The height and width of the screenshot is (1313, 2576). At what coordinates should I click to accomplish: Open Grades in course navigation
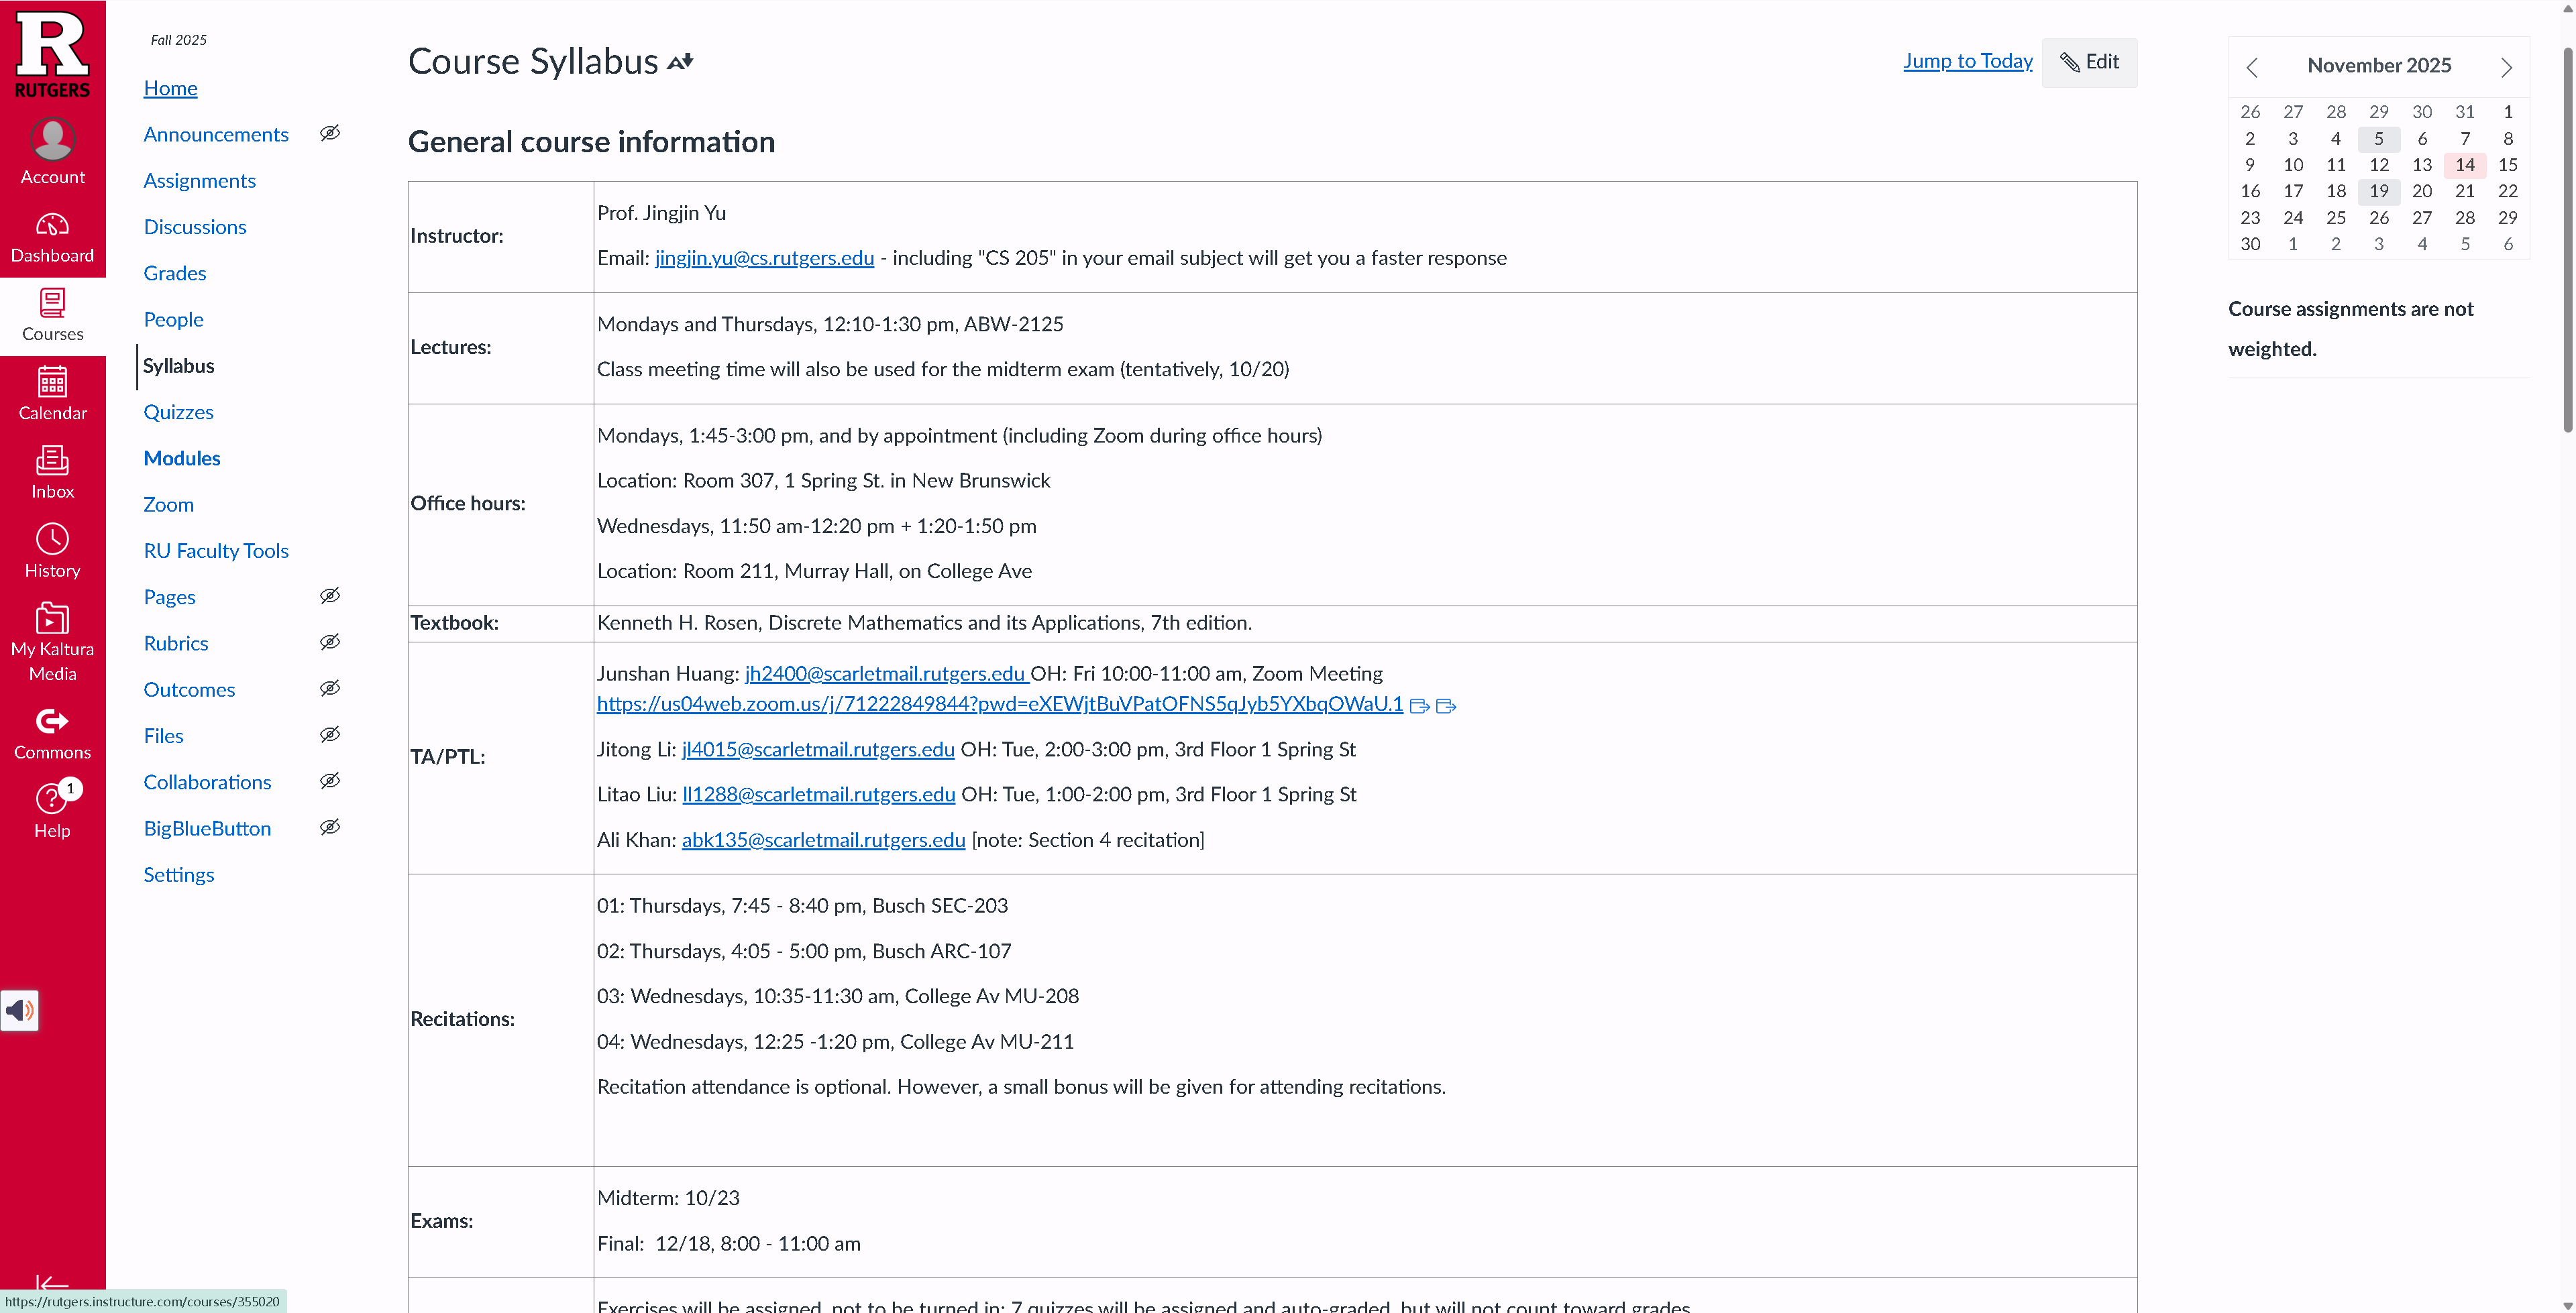coord(175,273)
